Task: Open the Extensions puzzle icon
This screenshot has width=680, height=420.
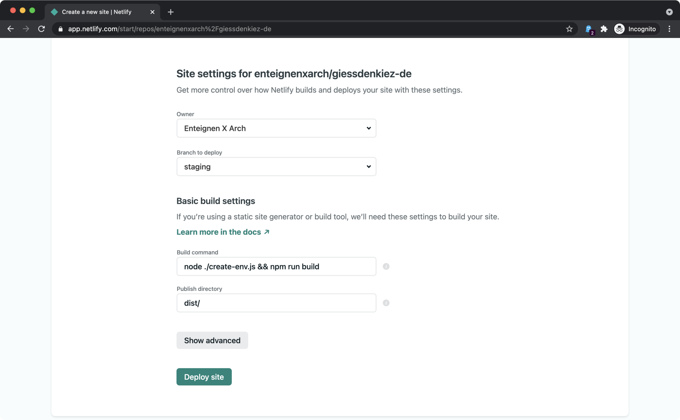Action: pyautogui.click(x=604, y=29)
